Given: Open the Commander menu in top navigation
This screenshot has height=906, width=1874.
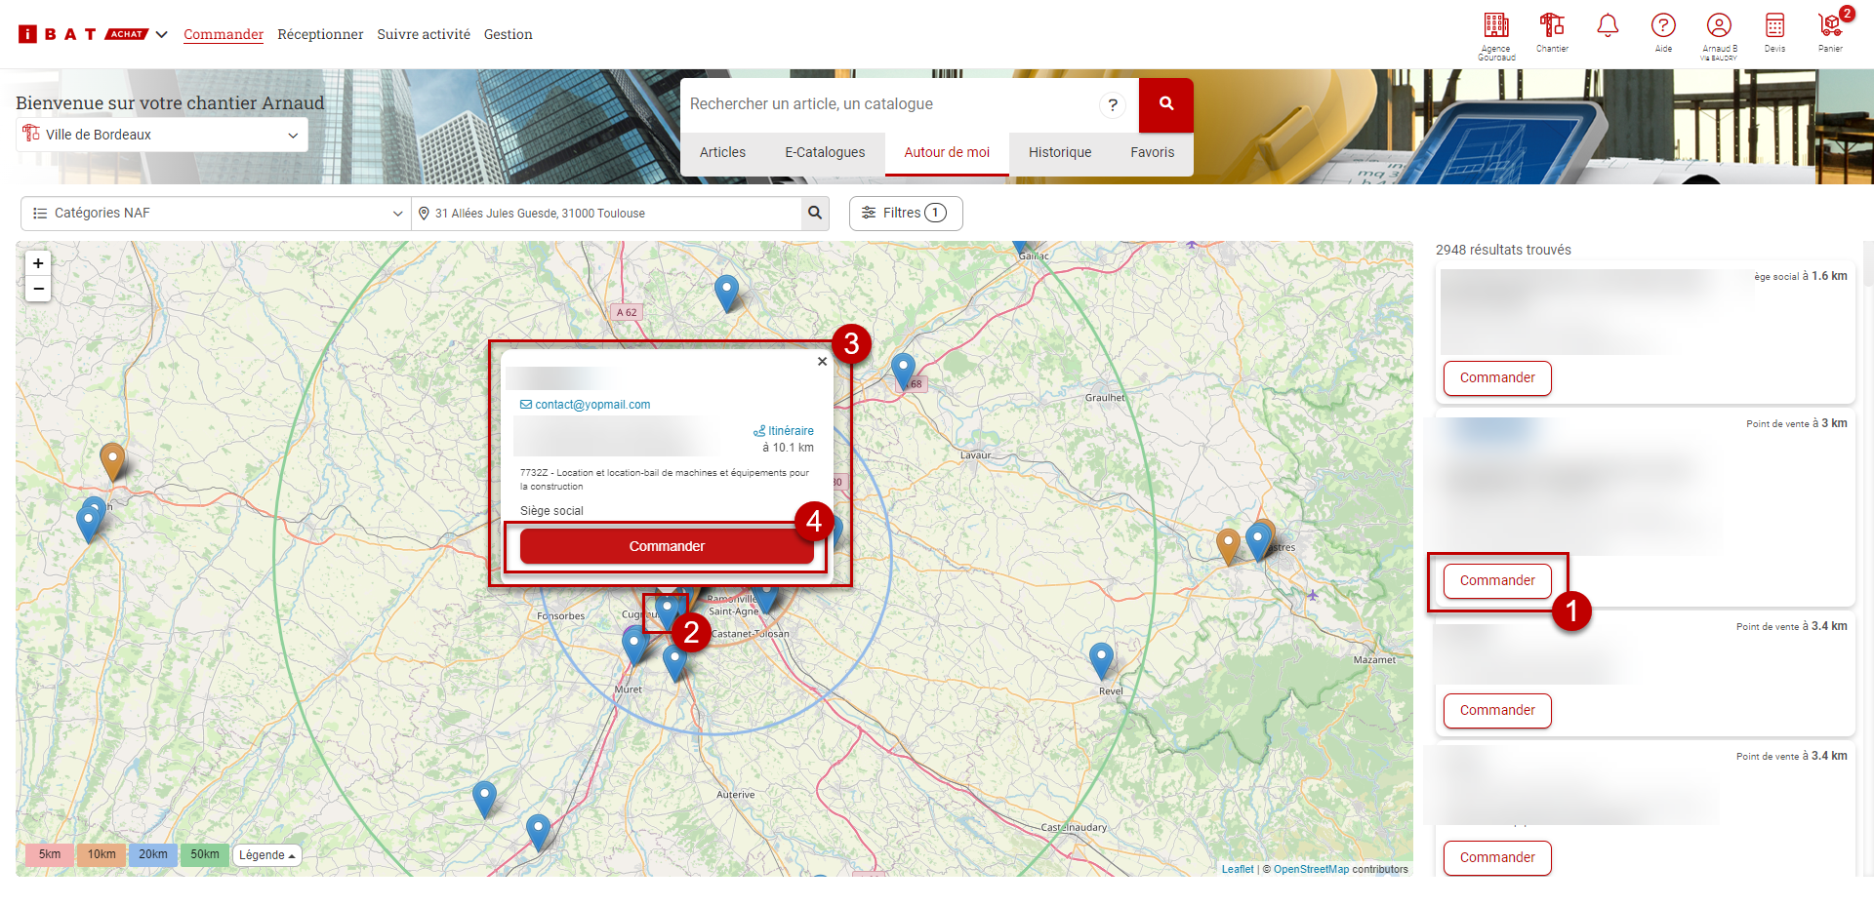Looking at the screenshot, I should coord(224,34).
